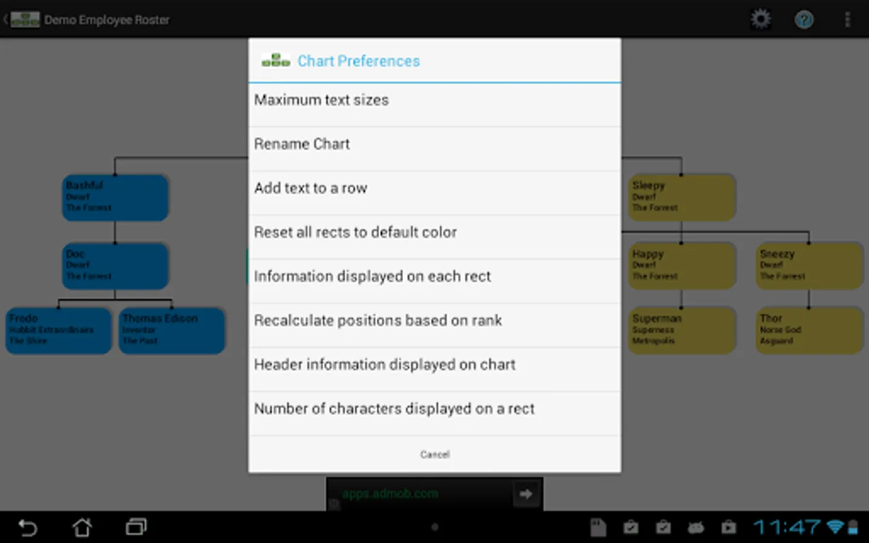869x543 pixels.
Task: Select the Frodo chart box
Action: pos(59,331)
